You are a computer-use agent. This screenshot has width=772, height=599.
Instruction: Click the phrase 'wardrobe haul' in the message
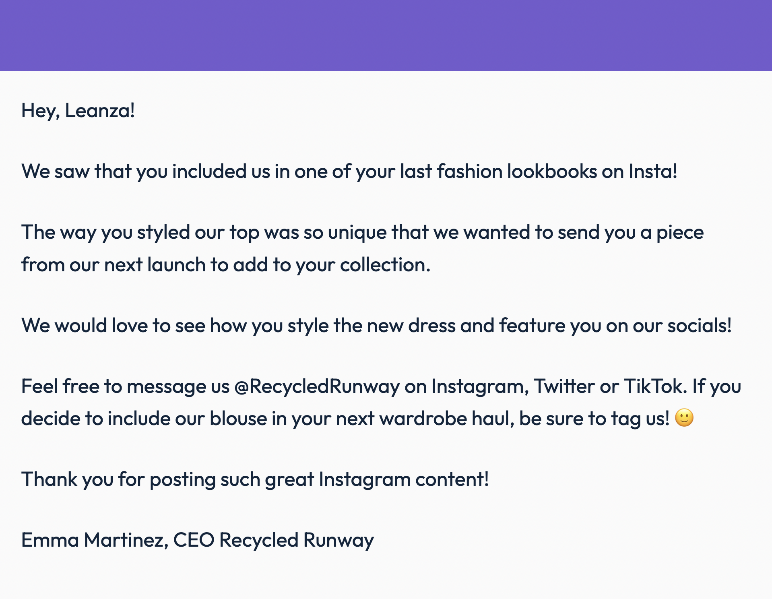pyautogui.click(x=447, y=418)
